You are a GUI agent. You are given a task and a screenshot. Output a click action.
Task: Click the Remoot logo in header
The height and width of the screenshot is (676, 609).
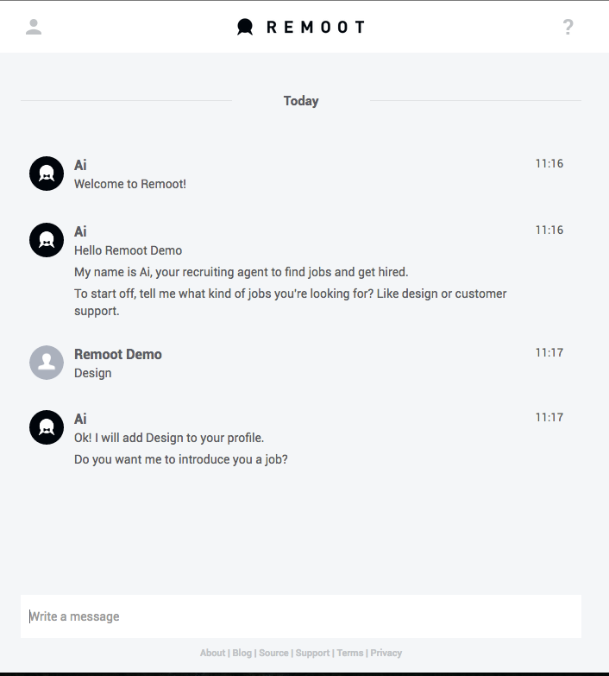pyautogui.click(x=301, y=27)
